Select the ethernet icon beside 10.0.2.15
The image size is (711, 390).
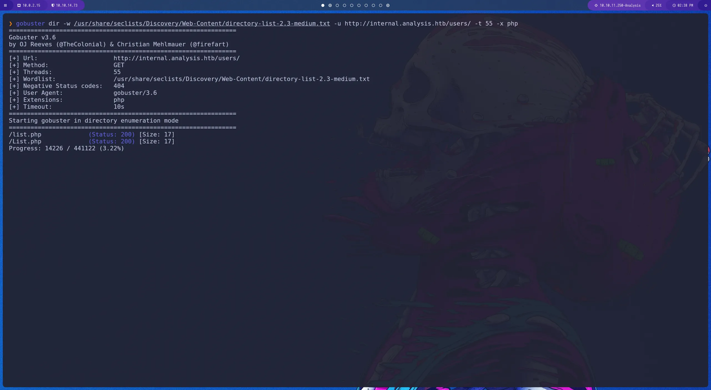pyautogui.click(x=19, y=5)
